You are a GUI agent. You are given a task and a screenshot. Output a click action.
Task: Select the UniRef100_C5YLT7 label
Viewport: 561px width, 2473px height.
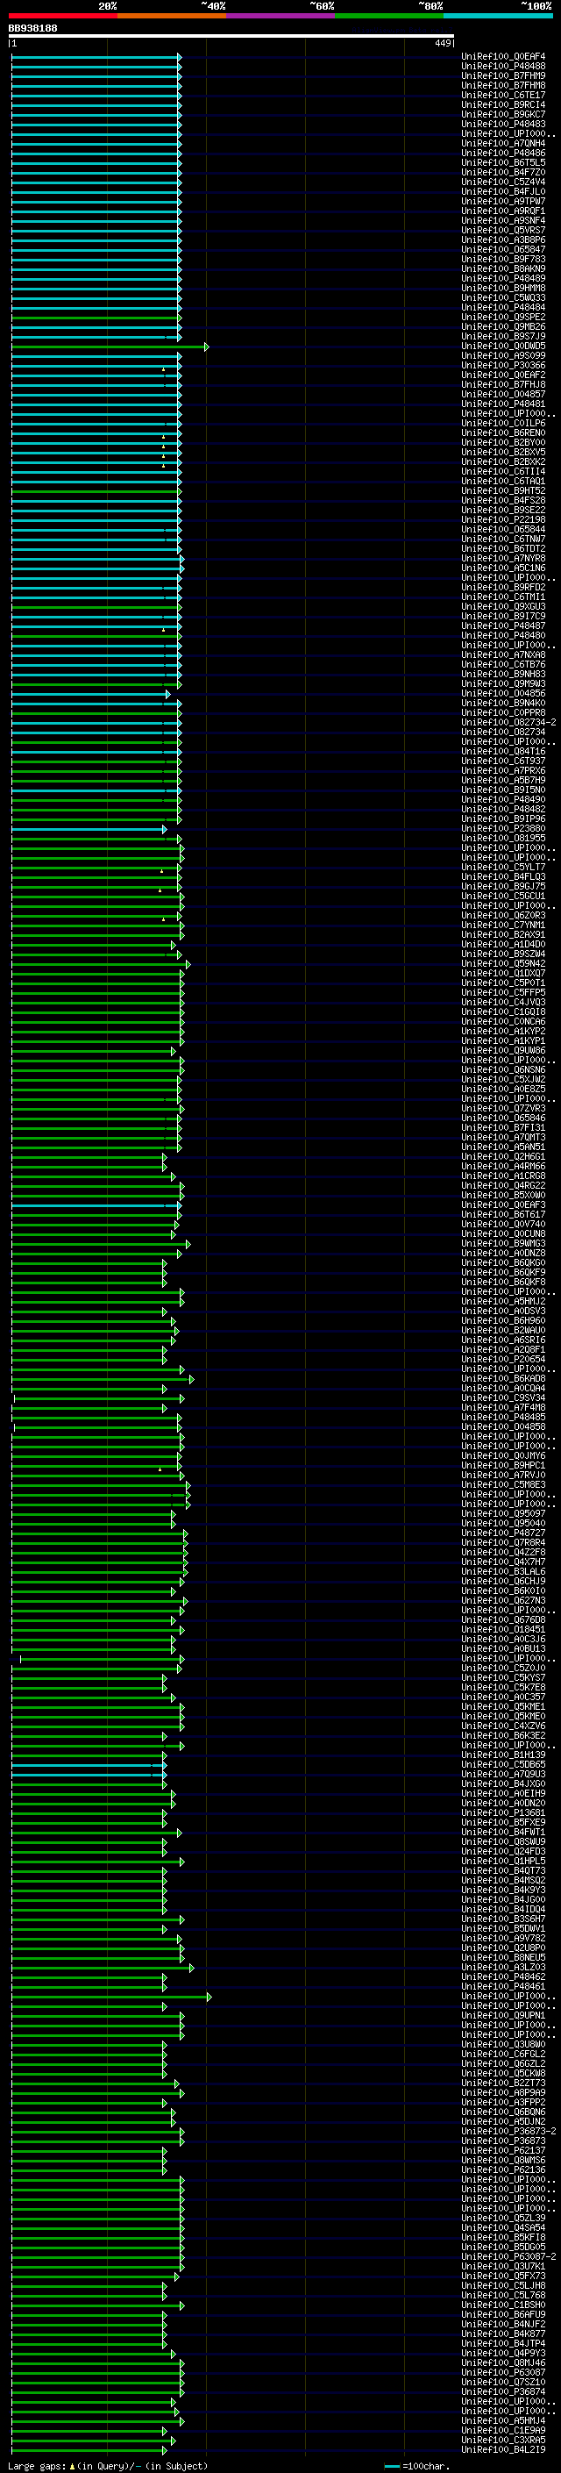(x=503, y=867)
